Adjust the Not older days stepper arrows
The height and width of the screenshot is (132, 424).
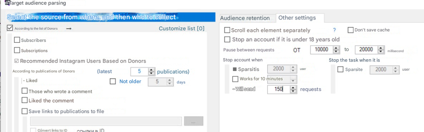(170, 82)
